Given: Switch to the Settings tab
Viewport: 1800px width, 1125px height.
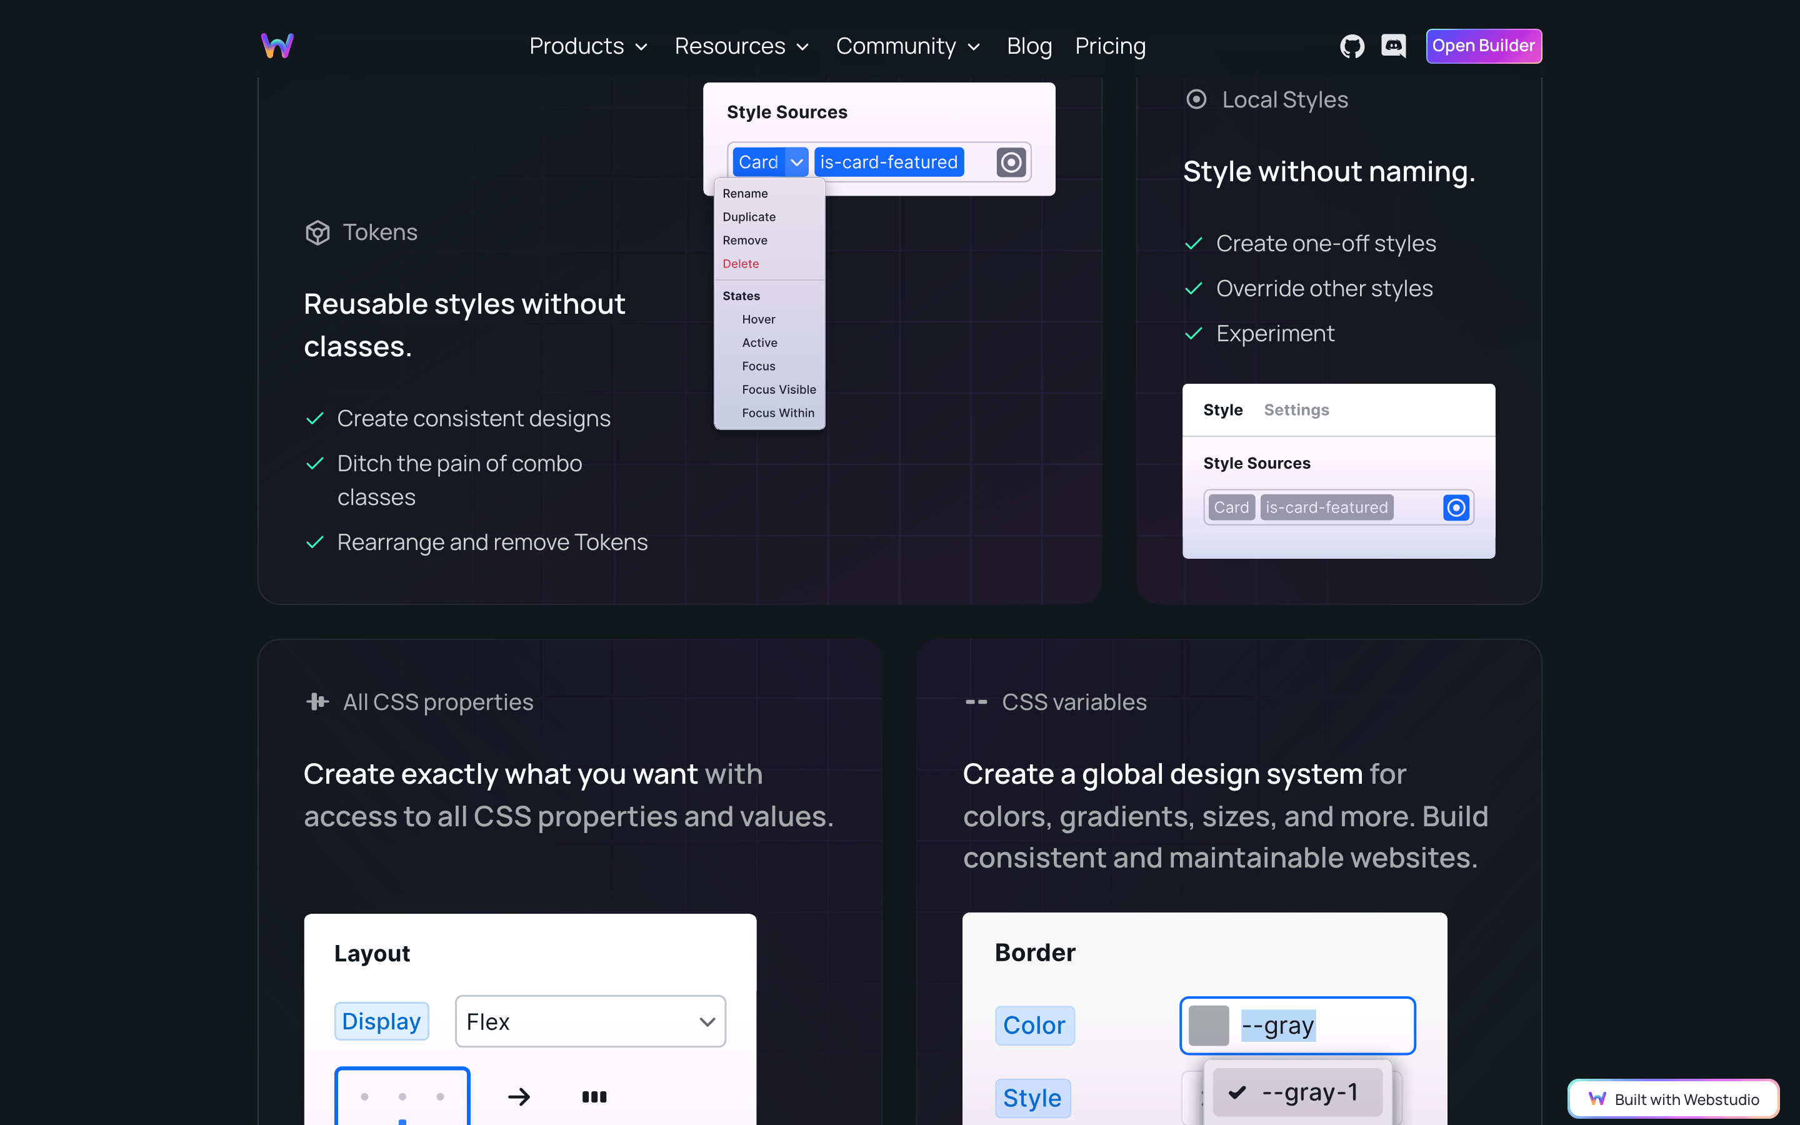Looking at the screenshot, I should (1296, 410).
